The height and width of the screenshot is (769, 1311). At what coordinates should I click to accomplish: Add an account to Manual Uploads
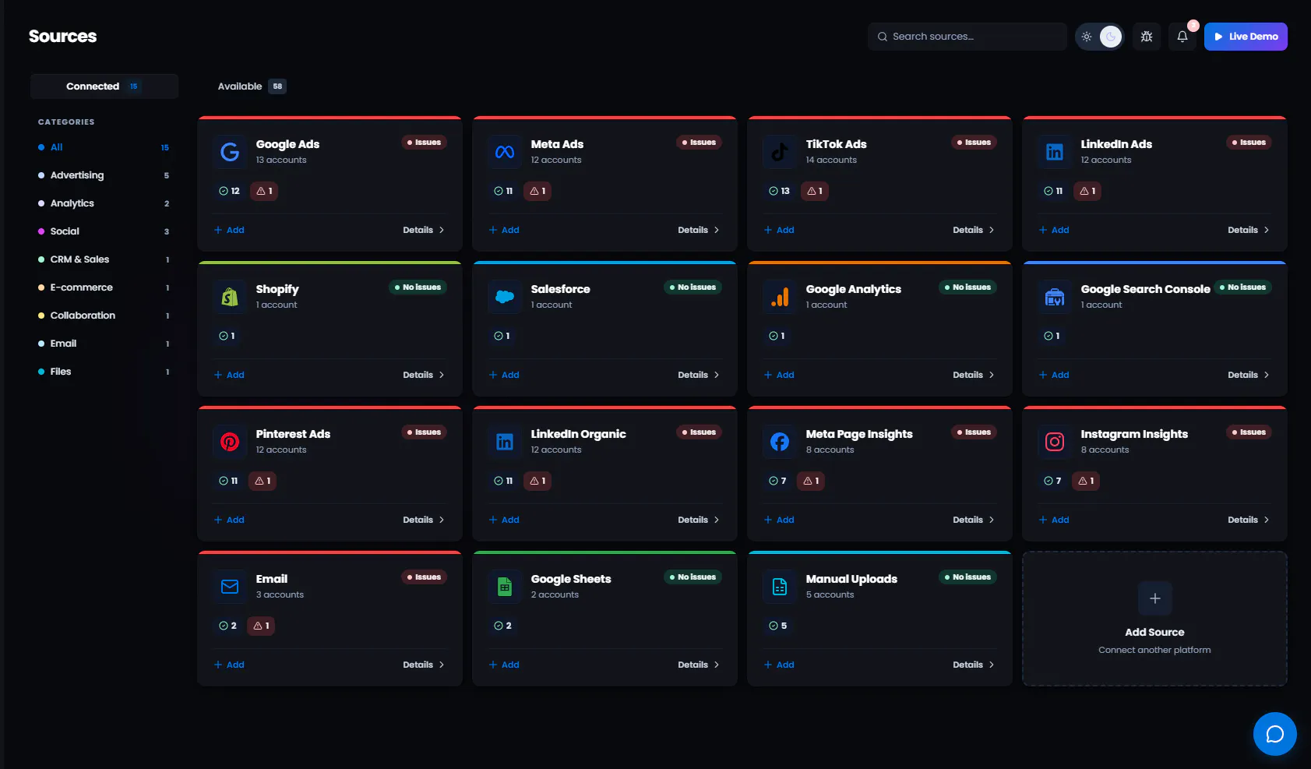pos(779,665)
